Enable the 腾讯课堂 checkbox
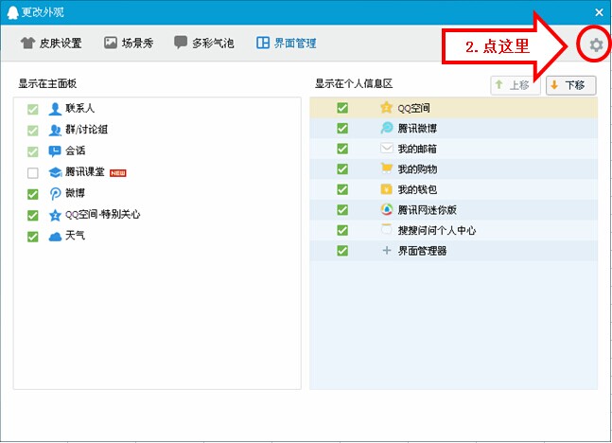Viewport: 612px width, 443px height. [x=33, y=172]
